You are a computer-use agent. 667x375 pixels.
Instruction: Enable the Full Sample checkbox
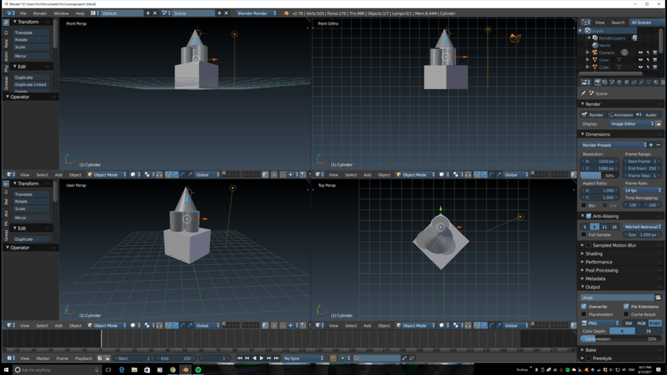coord(584,234)
